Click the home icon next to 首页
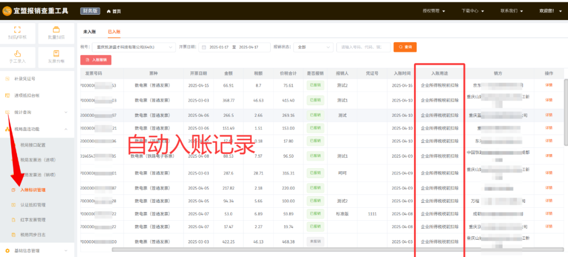The height and width of the screenshot is (257, 568). 108,11
